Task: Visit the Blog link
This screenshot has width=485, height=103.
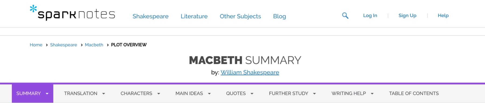Action: (279, 16)
